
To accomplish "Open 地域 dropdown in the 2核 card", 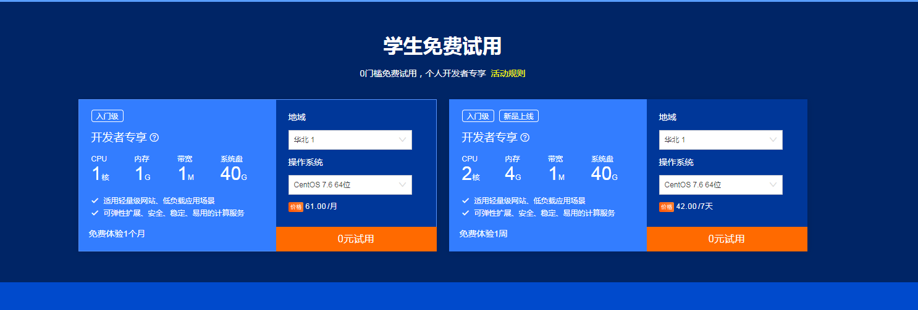I will pyautogui.click(x=721, y=140).
